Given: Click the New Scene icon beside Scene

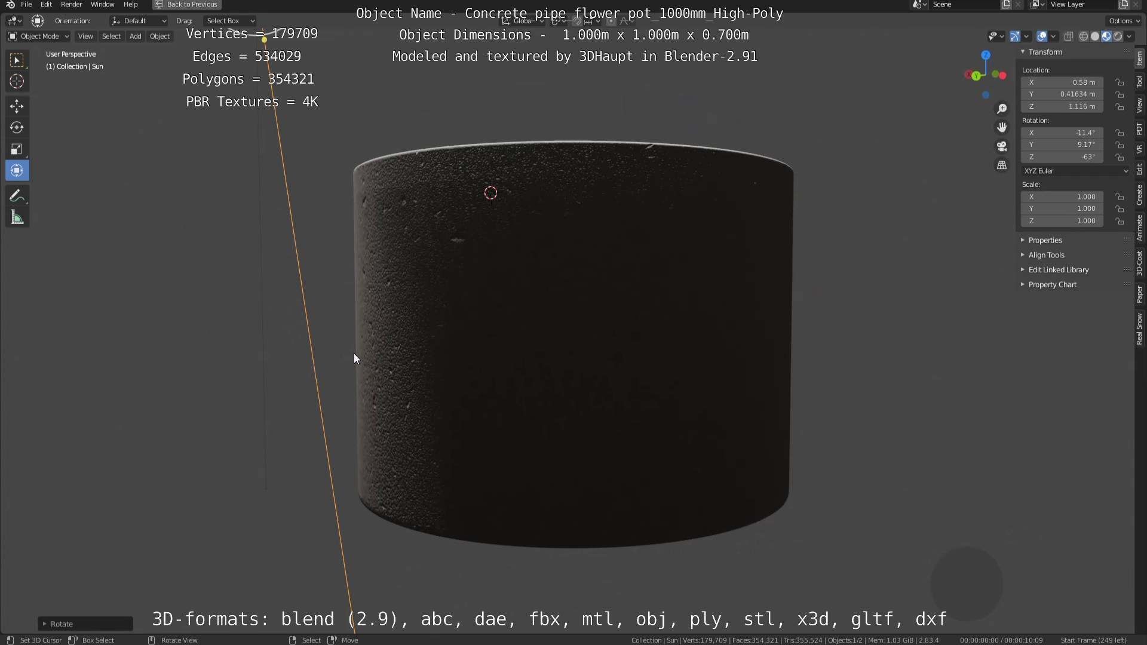Looking at the screenshot, I should pos(1006,4).
